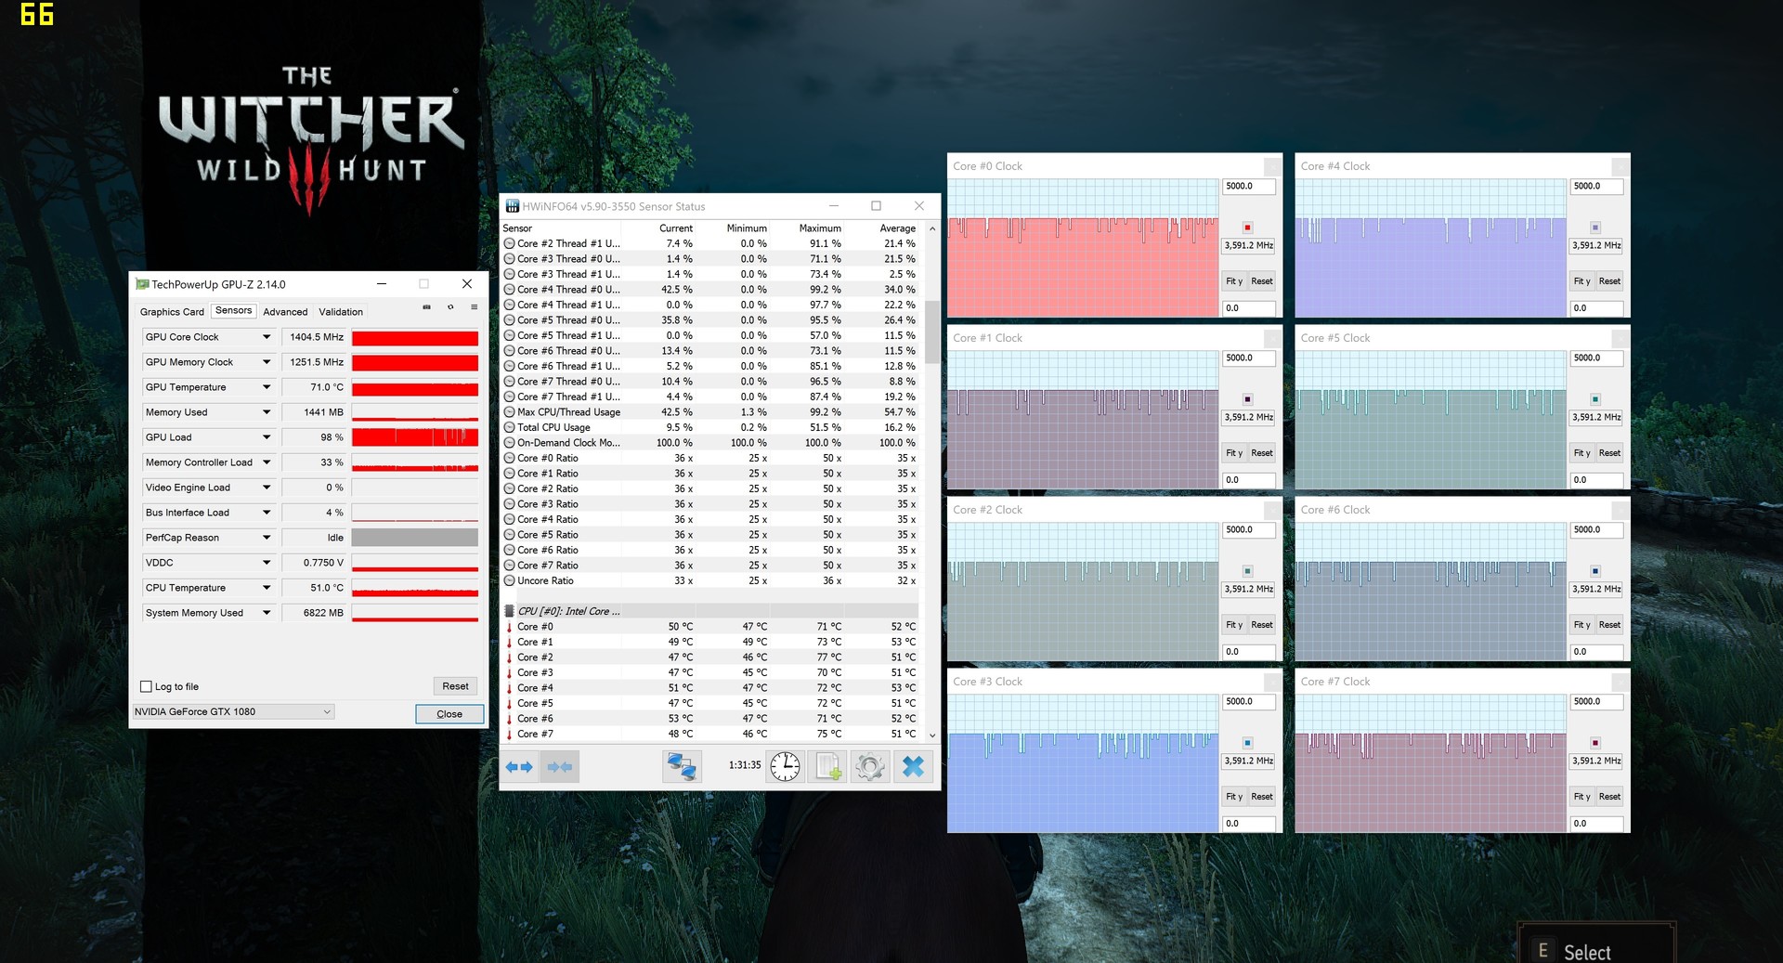Viewport: 1783px width, 963px height.
Task: Close the Core #7 Clock graph window
Action: (x=1620, y=682)
